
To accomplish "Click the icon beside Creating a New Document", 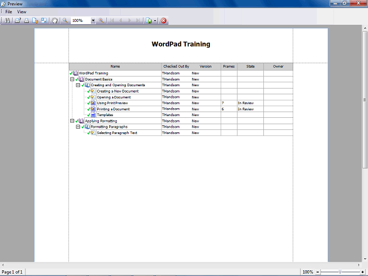I will click(93, 91).
